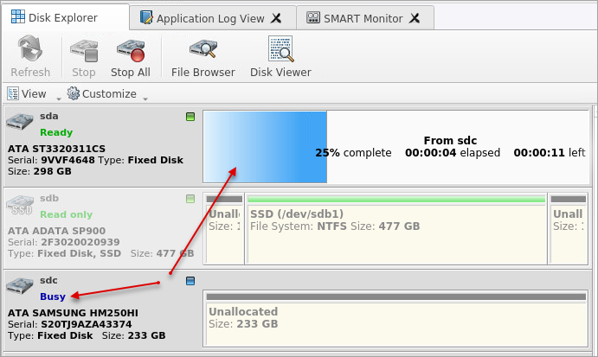598x357 pixels.
Task: Click the sdc drive icon
Action: click(x=20, y=286)
